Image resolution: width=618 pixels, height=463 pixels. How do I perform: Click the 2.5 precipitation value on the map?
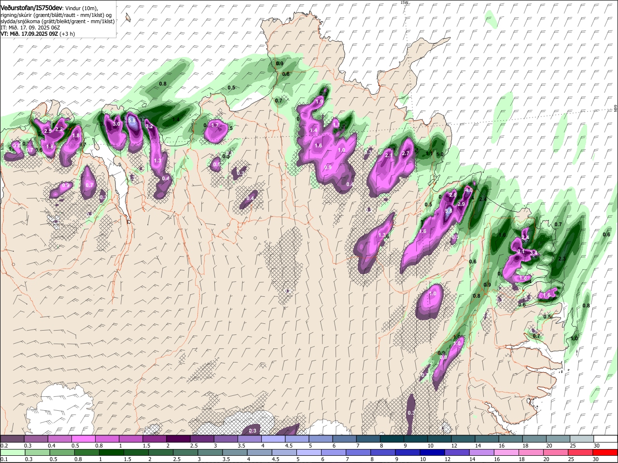tap(48, 131)
